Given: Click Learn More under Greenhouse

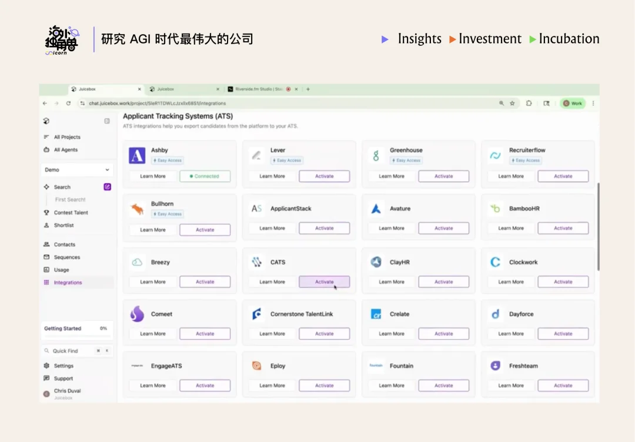Looking at the screenshot, I should [x=391, y=176].
